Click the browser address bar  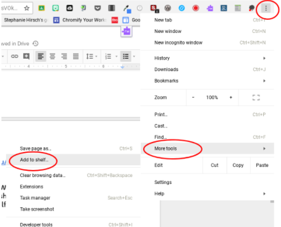(x=17, y=8)
